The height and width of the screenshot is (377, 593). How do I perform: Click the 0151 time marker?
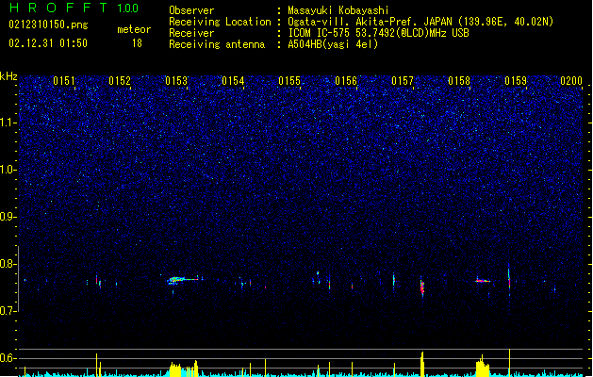63,81
